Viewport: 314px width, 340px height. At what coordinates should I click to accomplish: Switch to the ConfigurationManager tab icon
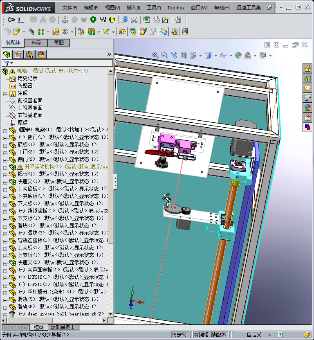(x=29, y=54)
